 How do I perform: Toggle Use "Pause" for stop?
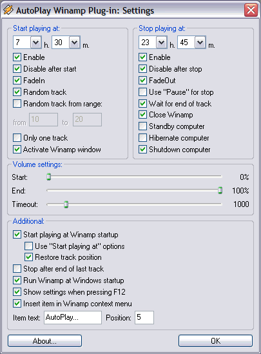tap(143, 92)
